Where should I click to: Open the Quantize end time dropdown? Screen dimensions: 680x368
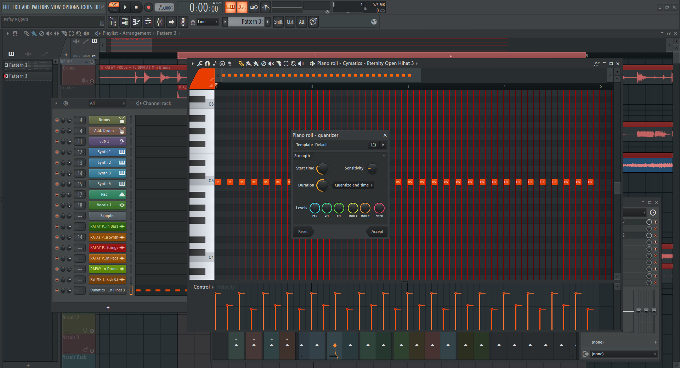[353, 185]
